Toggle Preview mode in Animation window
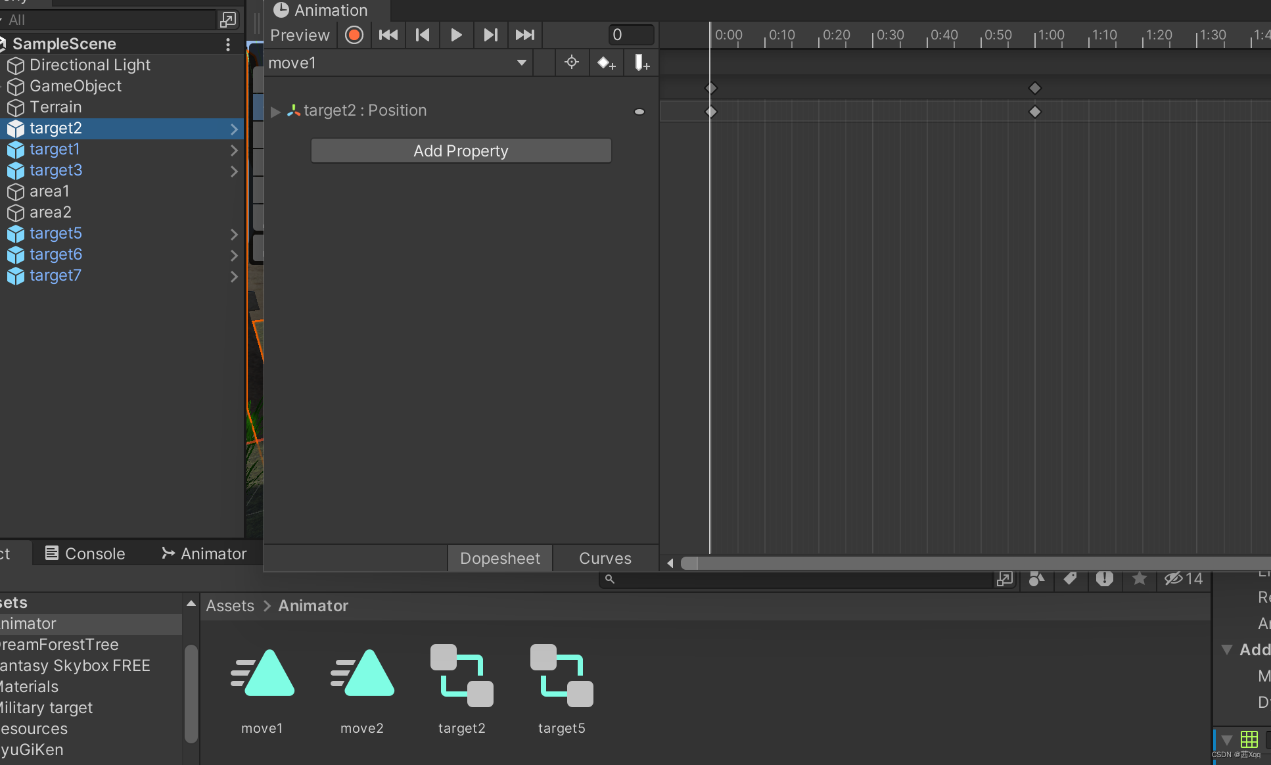This screenshot has height=765, width=1271. (300, 35)
